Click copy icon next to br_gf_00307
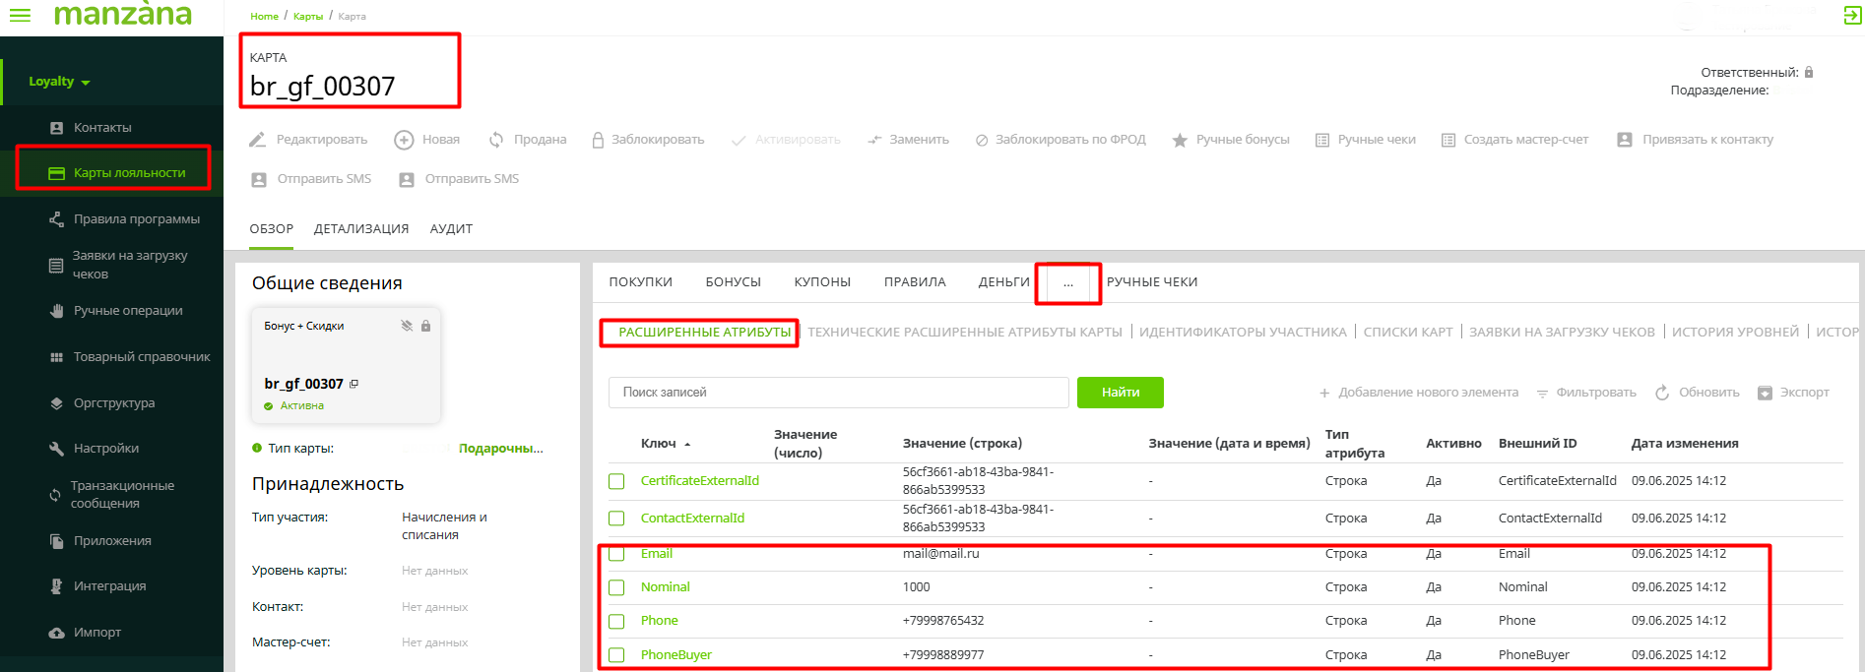The image size is (1865, 672). click(x=354, y=384)
